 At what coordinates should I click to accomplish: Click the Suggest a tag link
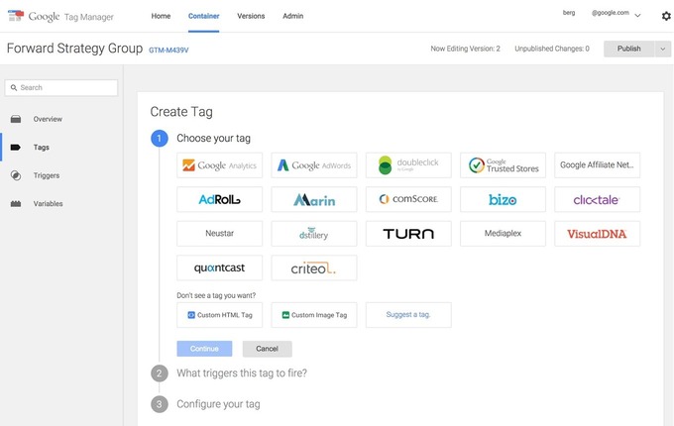point(408,315)
